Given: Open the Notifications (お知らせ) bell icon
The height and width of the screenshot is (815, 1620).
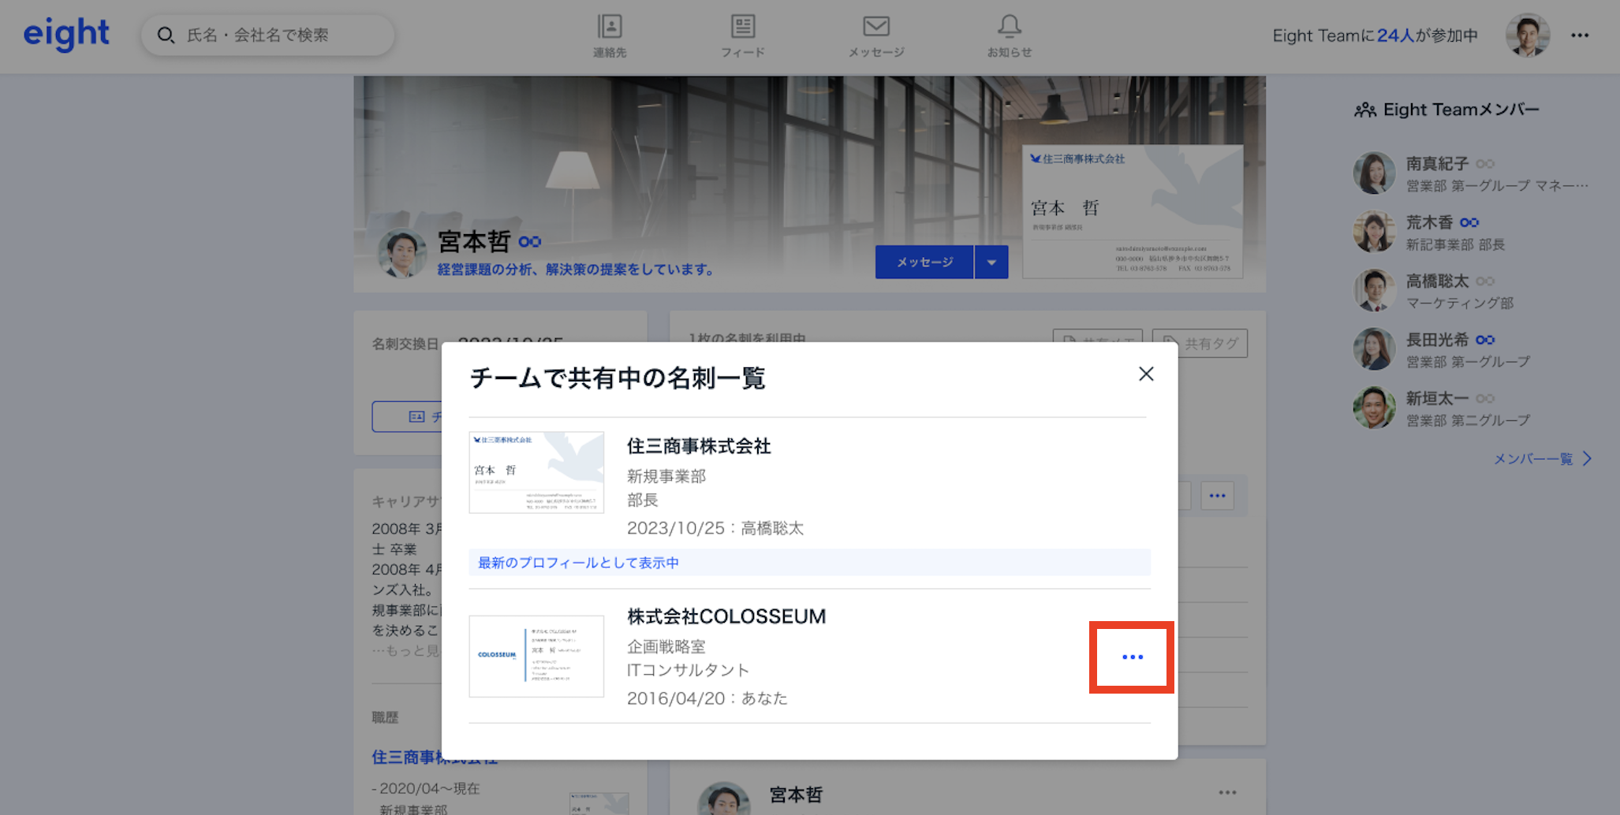Looking at the screenshot, I should [x=1009, y=35].
